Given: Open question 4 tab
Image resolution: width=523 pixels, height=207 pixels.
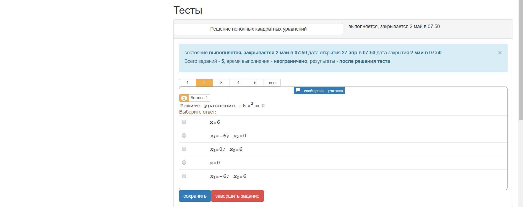Looking at the screenshot, I should pyautogui.click(x=238, y=83).
